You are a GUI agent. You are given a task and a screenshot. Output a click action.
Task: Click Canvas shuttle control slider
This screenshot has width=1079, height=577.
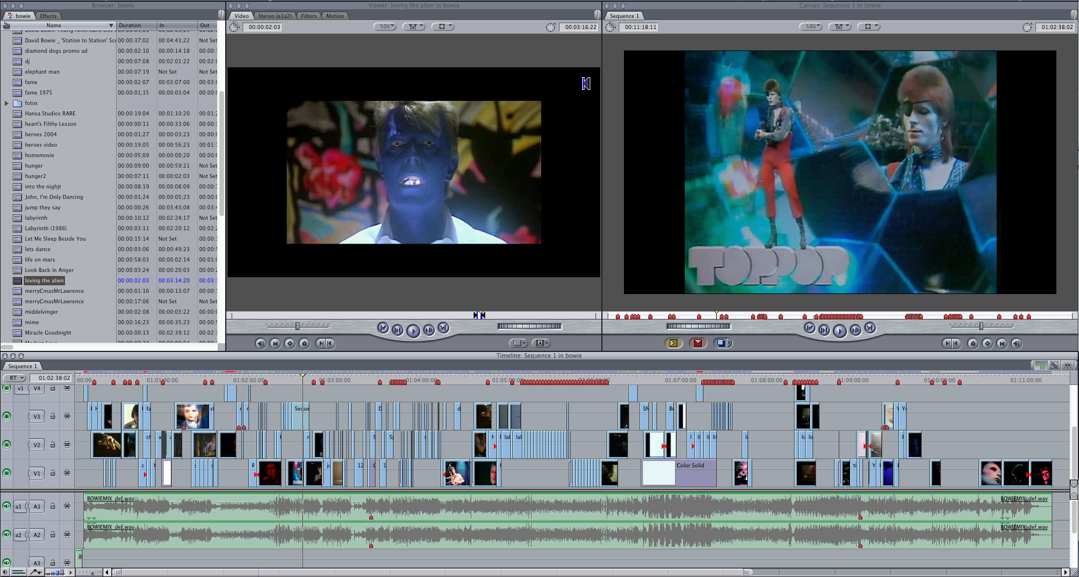coord(981,326)
